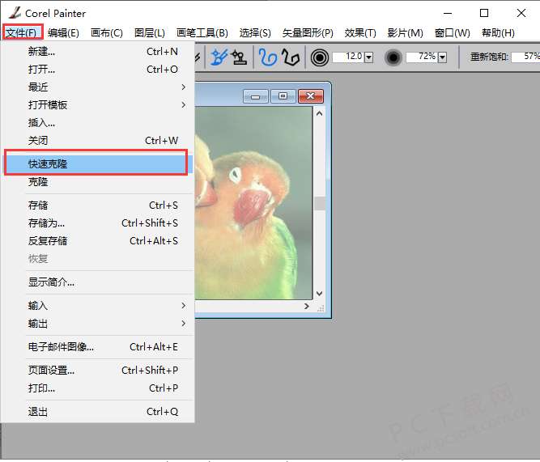This screenshot has height=462, width=540.
Task: Select the blue brush clone color icon
Action: point(219,57)
